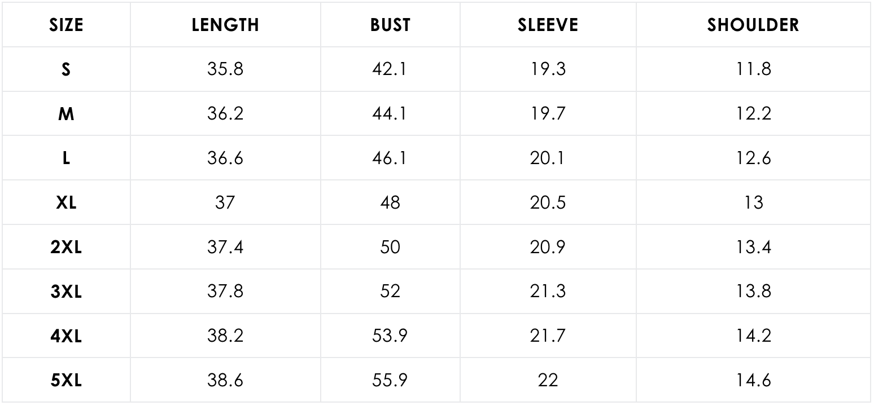
Task: Click the LENGTH column header
Action: [x=225, y=25]
